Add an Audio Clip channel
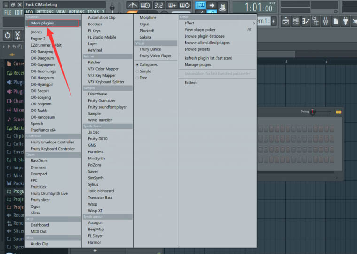Viewport: 357px width, 254px height. 39,244
